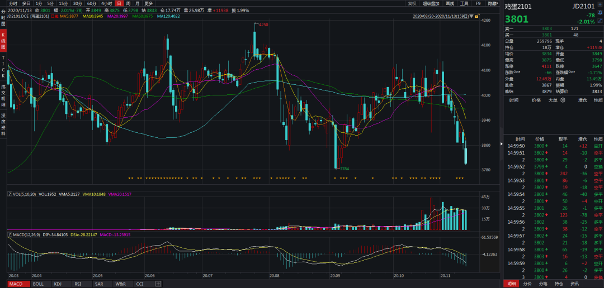Image resolution: width=604 pixels, height=288 pixels.
Task: Switch to the 分笔 bottom tab
Action: point(543,284)
